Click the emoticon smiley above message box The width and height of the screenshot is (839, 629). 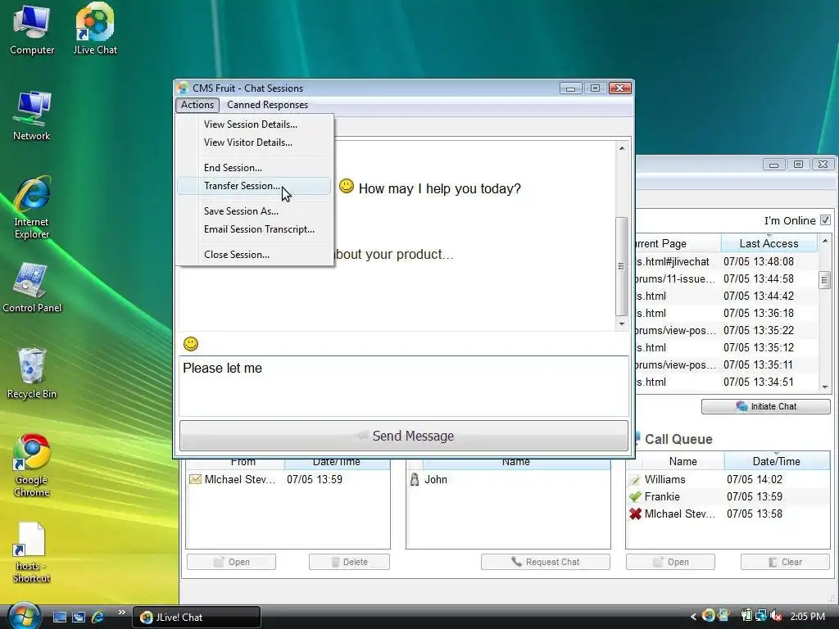click(190, 344)
